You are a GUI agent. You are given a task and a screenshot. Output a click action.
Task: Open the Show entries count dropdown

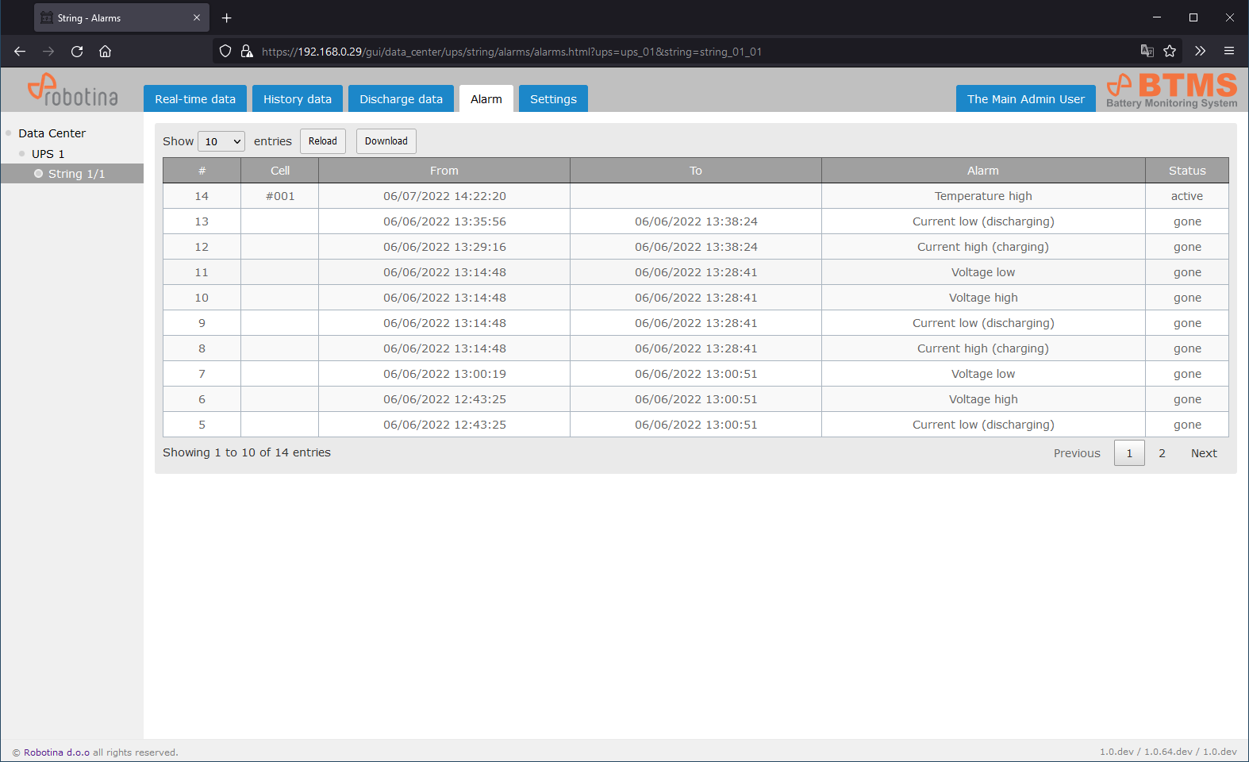point(221,141)
